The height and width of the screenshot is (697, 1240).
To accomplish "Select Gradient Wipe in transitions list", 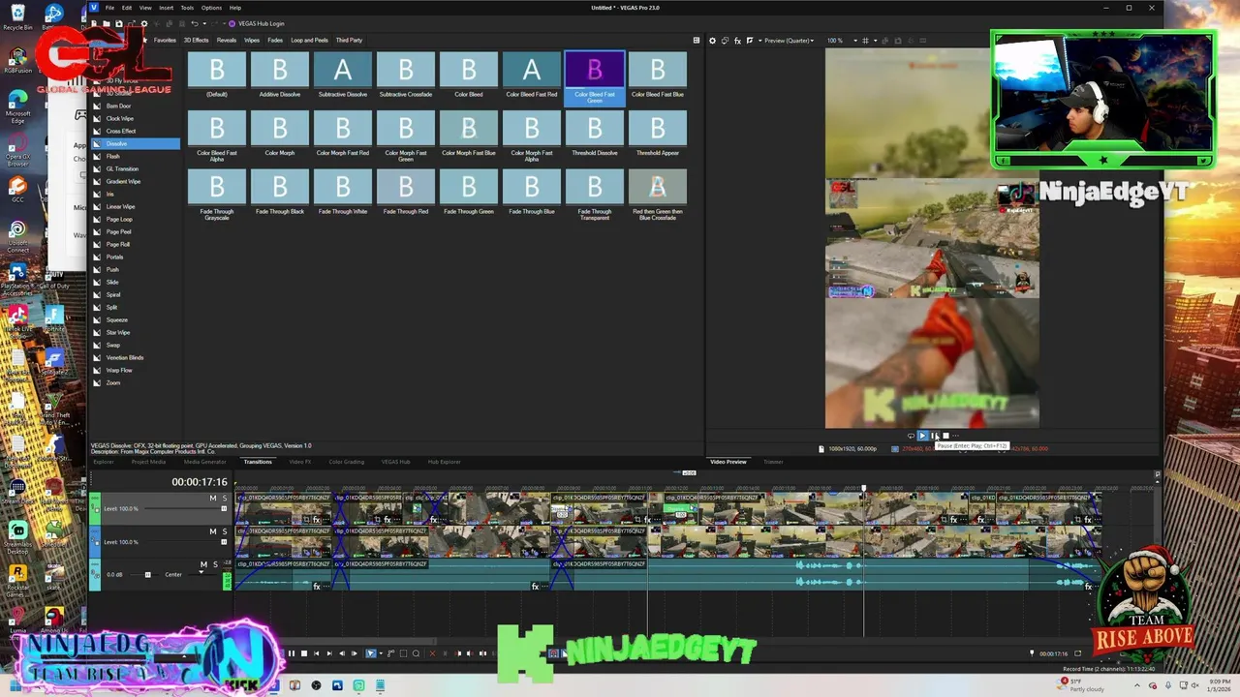I will point(123,181).
